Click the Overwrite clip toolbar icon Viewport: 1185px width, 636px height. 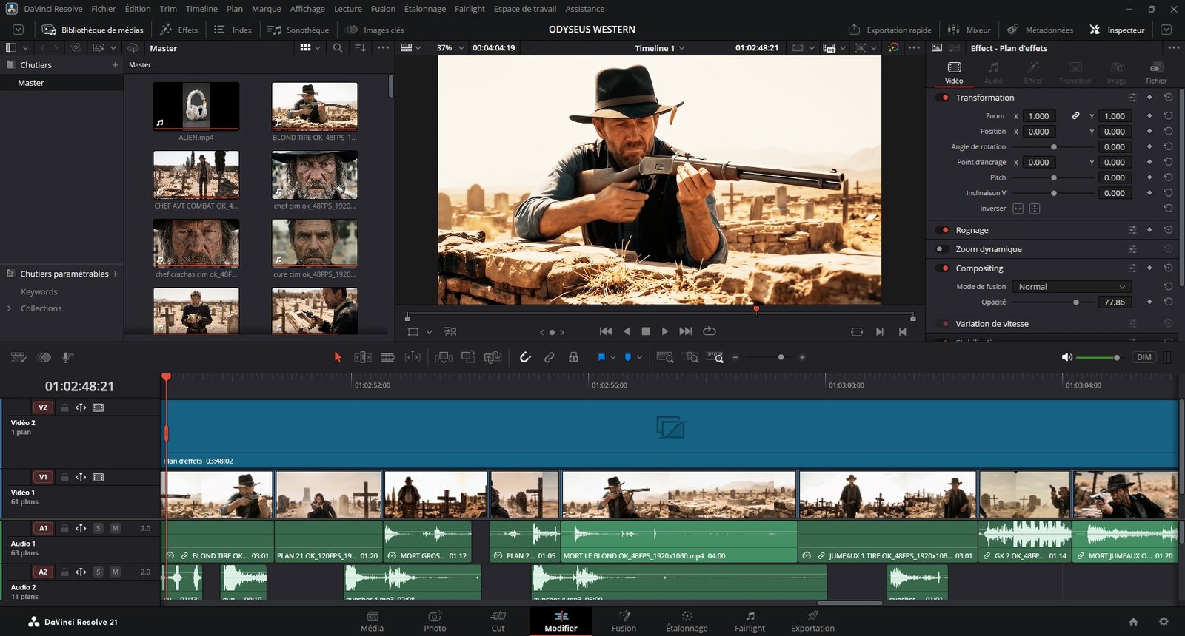click(468, 357)
